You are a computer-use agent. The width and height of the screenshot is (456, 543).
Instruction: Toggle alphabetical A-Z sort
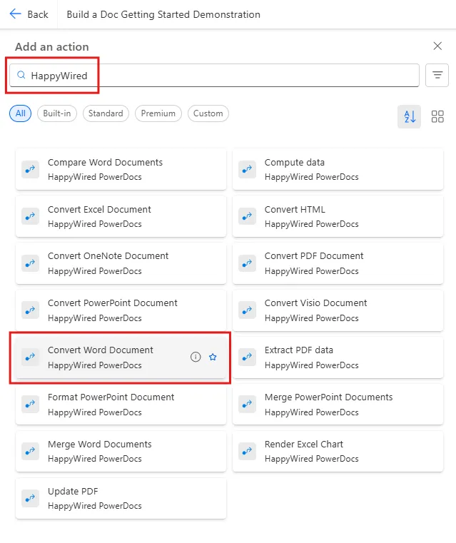point(409,117)
